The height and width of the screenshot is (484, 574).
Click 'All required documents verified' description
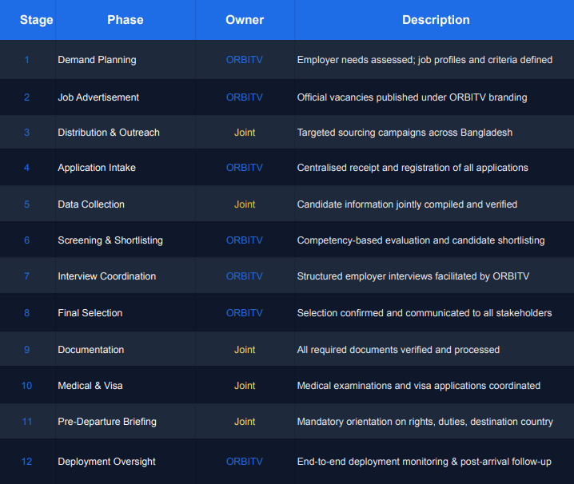pos(398,350)
